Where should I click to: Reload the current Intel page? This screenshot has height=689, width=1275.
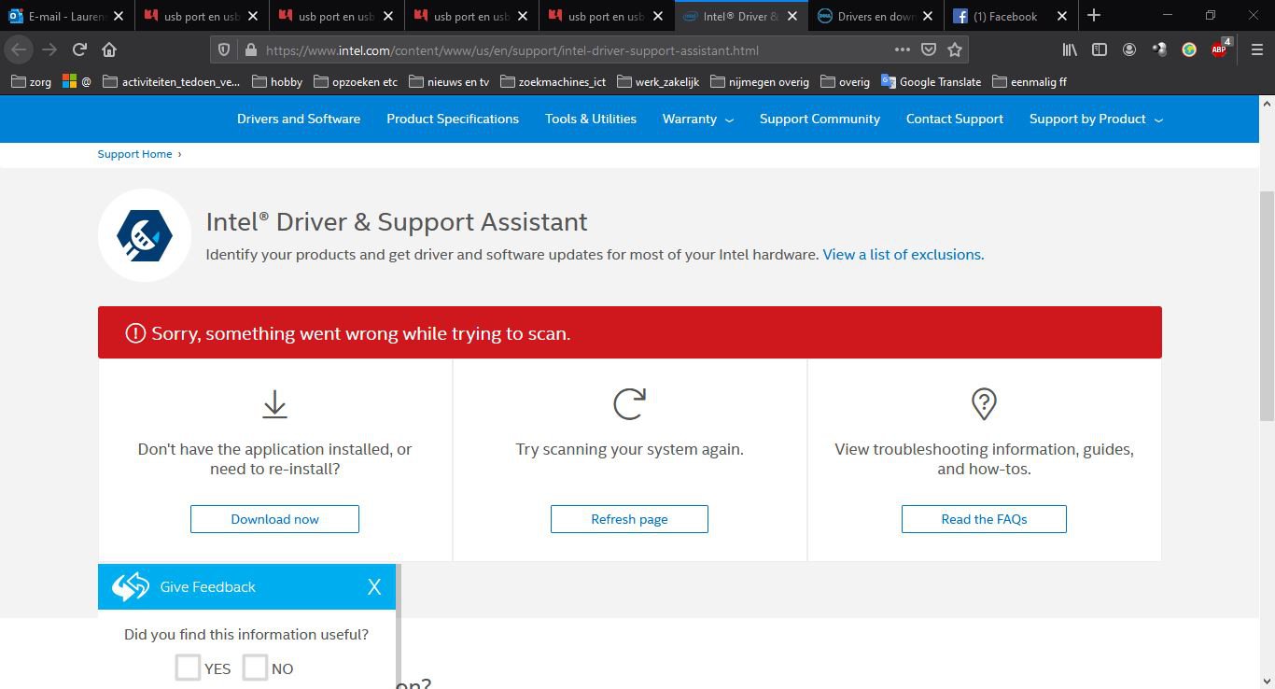79,49
